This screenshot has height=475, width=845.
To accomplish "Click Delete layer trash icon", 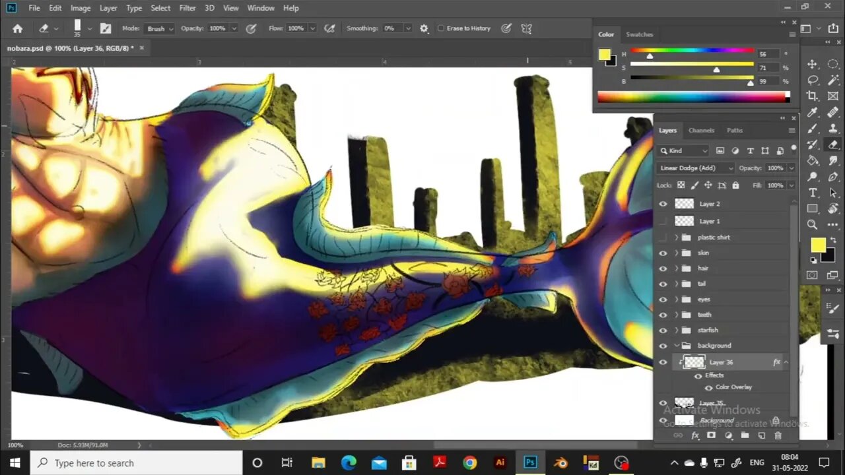I will pos(778,435).
